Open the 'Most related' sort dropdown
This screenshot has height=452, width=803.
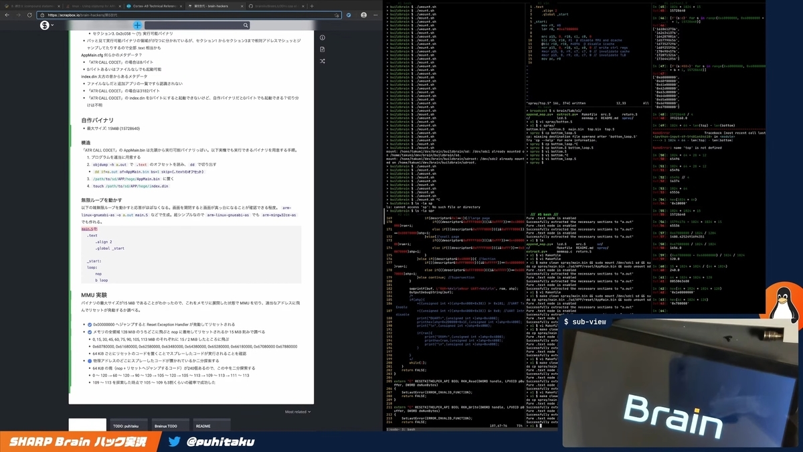296,412
